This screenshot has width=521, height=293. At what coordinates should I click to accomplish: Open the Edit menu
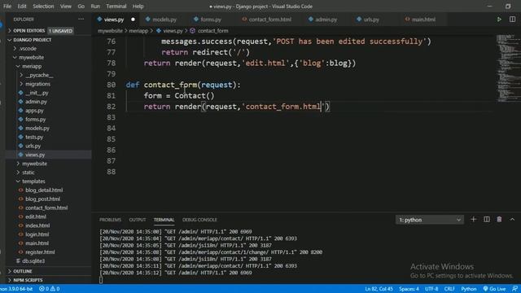click(22, 7)
